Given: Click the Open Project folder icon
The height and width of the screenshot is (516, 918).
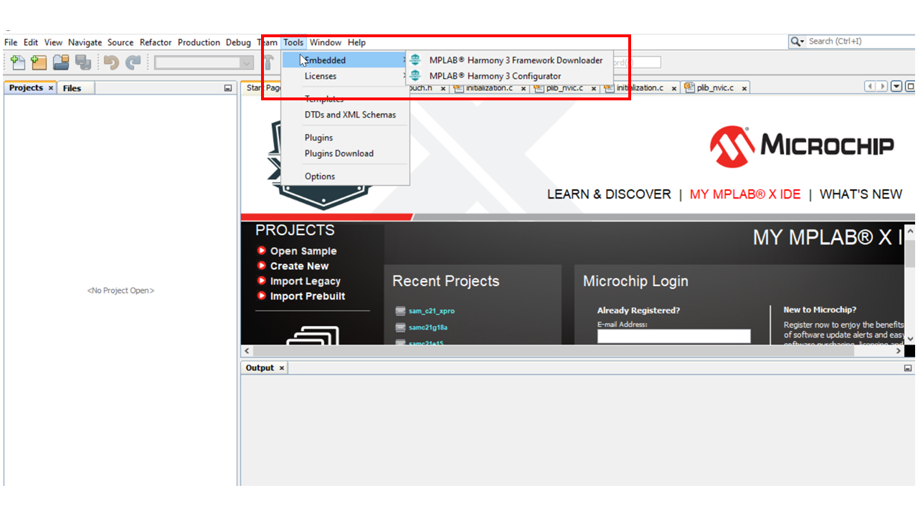Looking at the screenshot, I should pyautogui.click(x=61, y=62).
